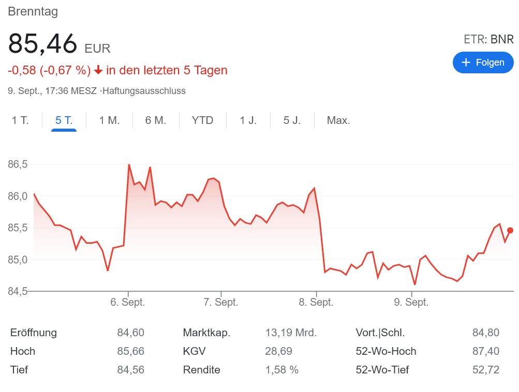Click the red current price dot on chart
This screenshot has height=392, width=519.
510,230
